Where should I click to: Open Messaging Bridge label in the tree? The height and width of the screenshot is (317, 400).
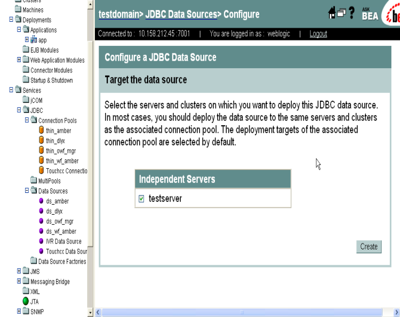coord(50,282)
